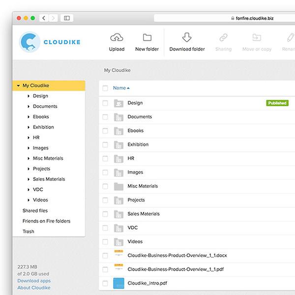The width and height of the screenshot is (295, 295).
Task: Select VDC in the sidebar tree
Action: point(38,189)
